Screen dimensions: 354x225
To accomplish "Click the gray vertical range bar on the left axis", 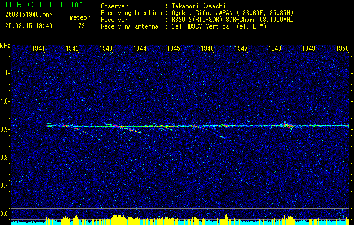I will click(x=11, y=130).
